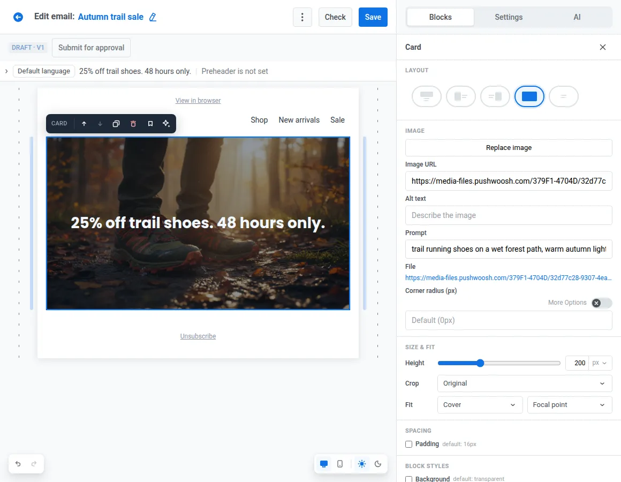Click the subject line text

point(135,71)
